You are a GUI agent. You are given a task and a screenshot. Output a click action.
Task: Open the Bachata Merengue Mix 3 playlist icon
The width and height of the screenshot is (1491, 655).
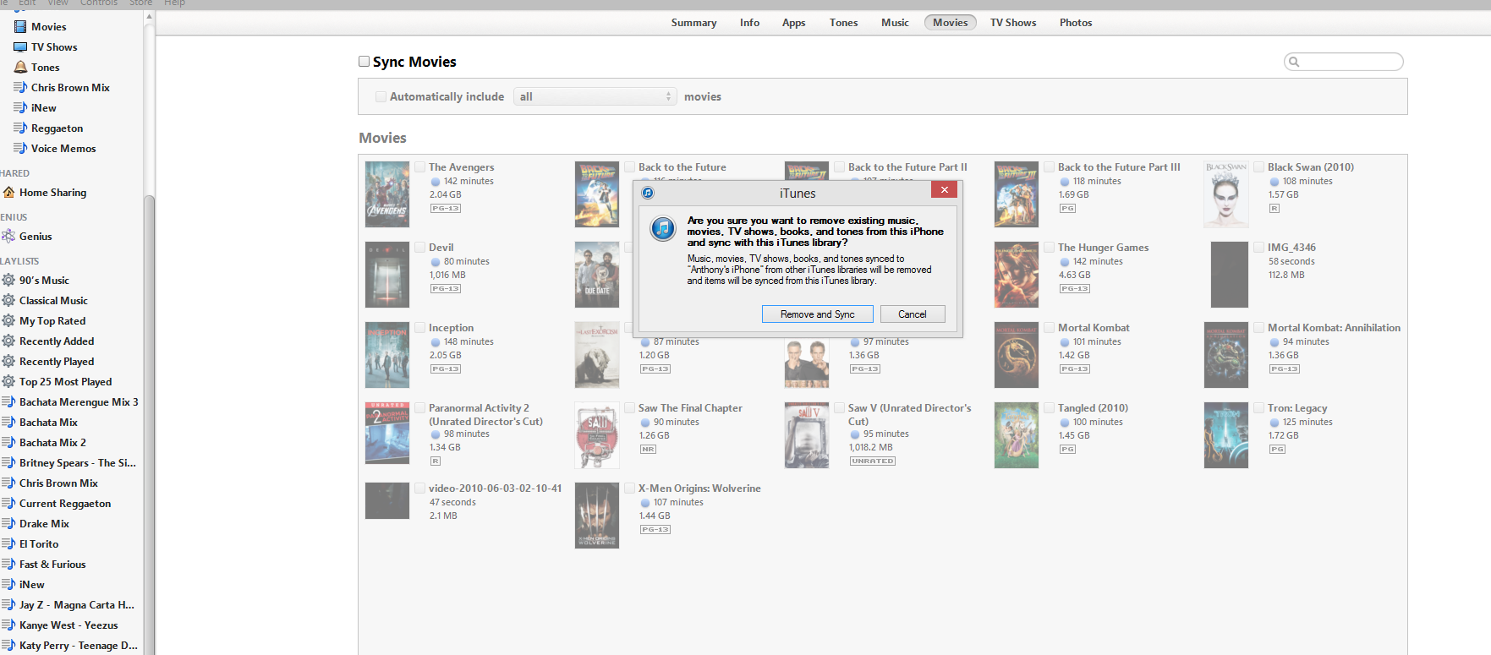(x=8, y=402)
